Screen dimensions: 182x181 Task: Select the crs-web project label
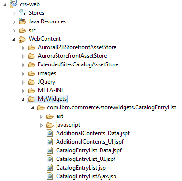click(30, 4)
